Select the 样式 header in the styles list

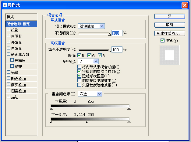pyautogui.click(x=21, y=17)
